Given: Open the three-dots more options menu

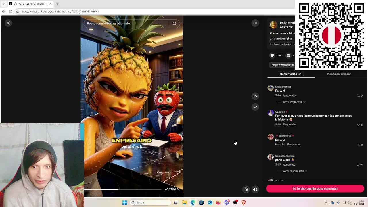Looking at the screenshot, I should [x=255, y=23].
